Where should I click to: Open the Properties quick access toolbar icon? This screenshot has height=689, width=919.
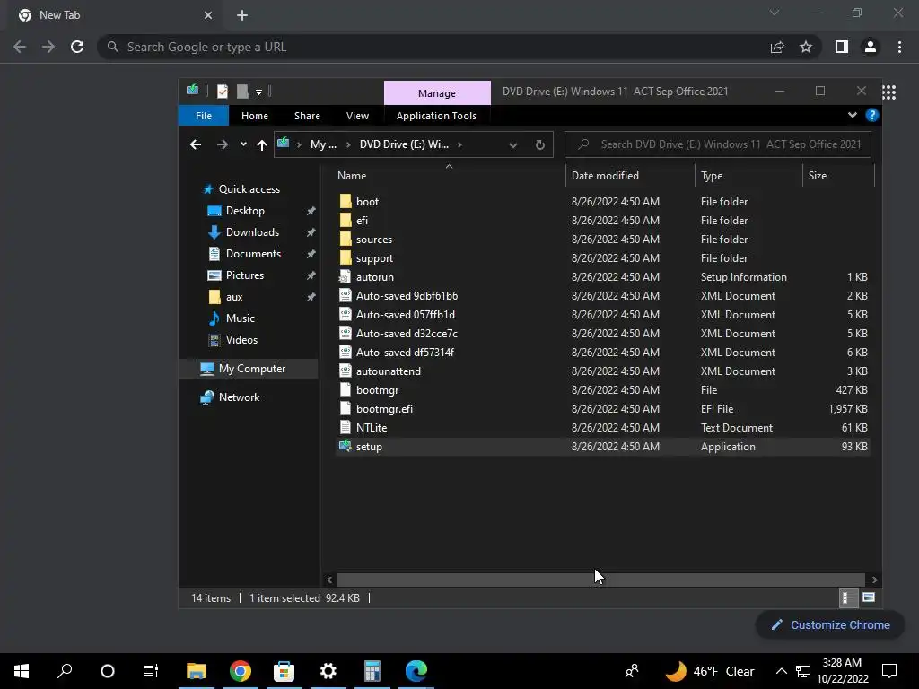point(223,92)
